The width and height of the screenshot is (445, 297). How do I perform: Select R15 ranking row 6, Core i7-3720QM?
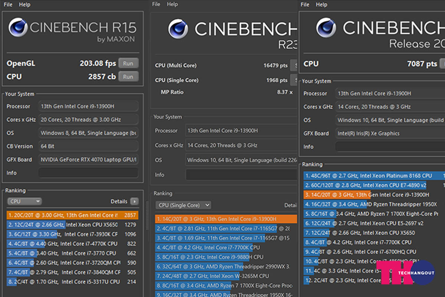pos(72,263)
